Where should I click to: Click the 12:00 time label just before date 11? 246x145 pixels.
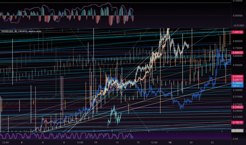tap(80, 142)
